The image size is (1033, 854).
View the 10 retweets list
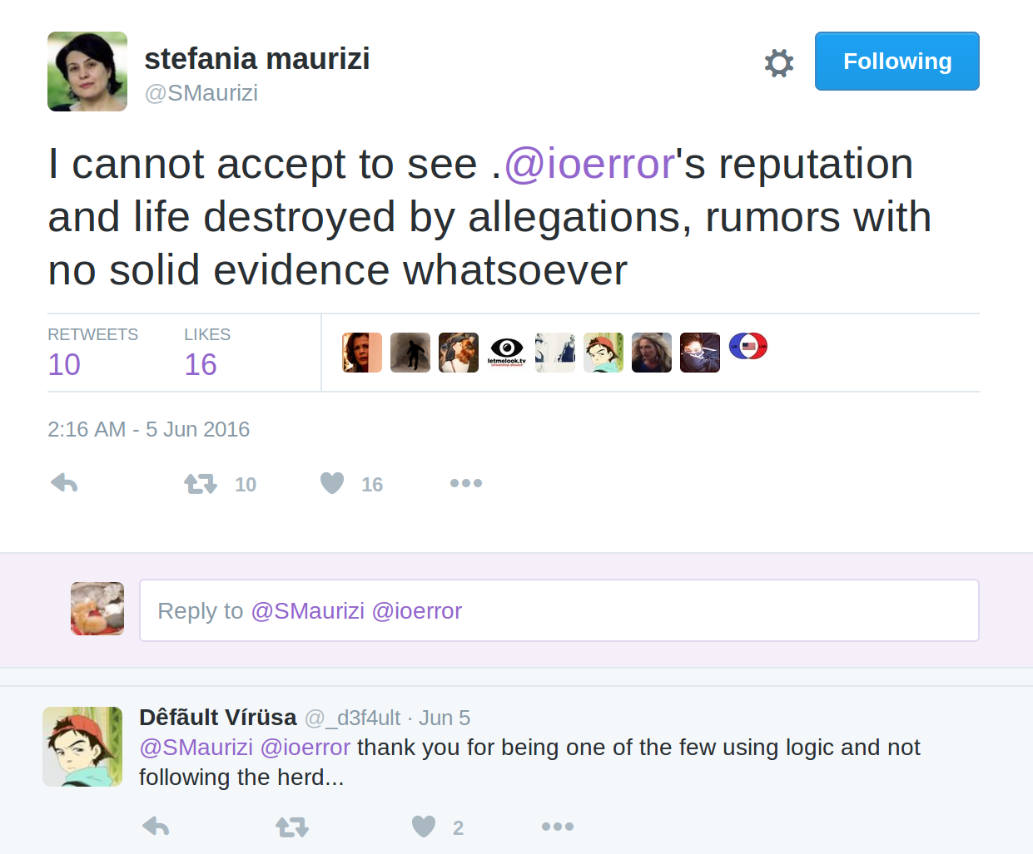point(64,364)
